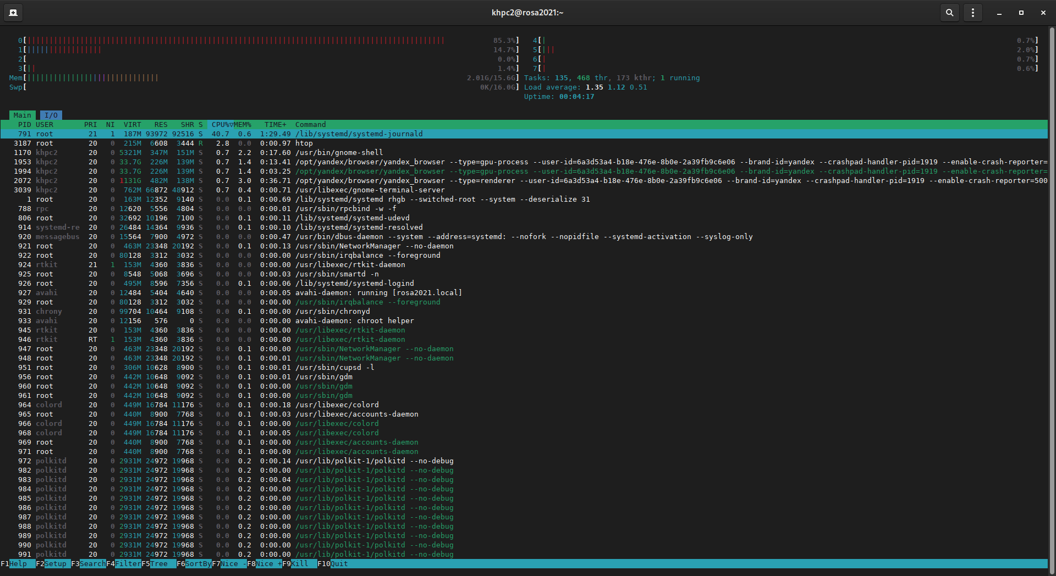Toggle F5 Tree view
The height and width of the screenshot is (576, 1056).
158,564
